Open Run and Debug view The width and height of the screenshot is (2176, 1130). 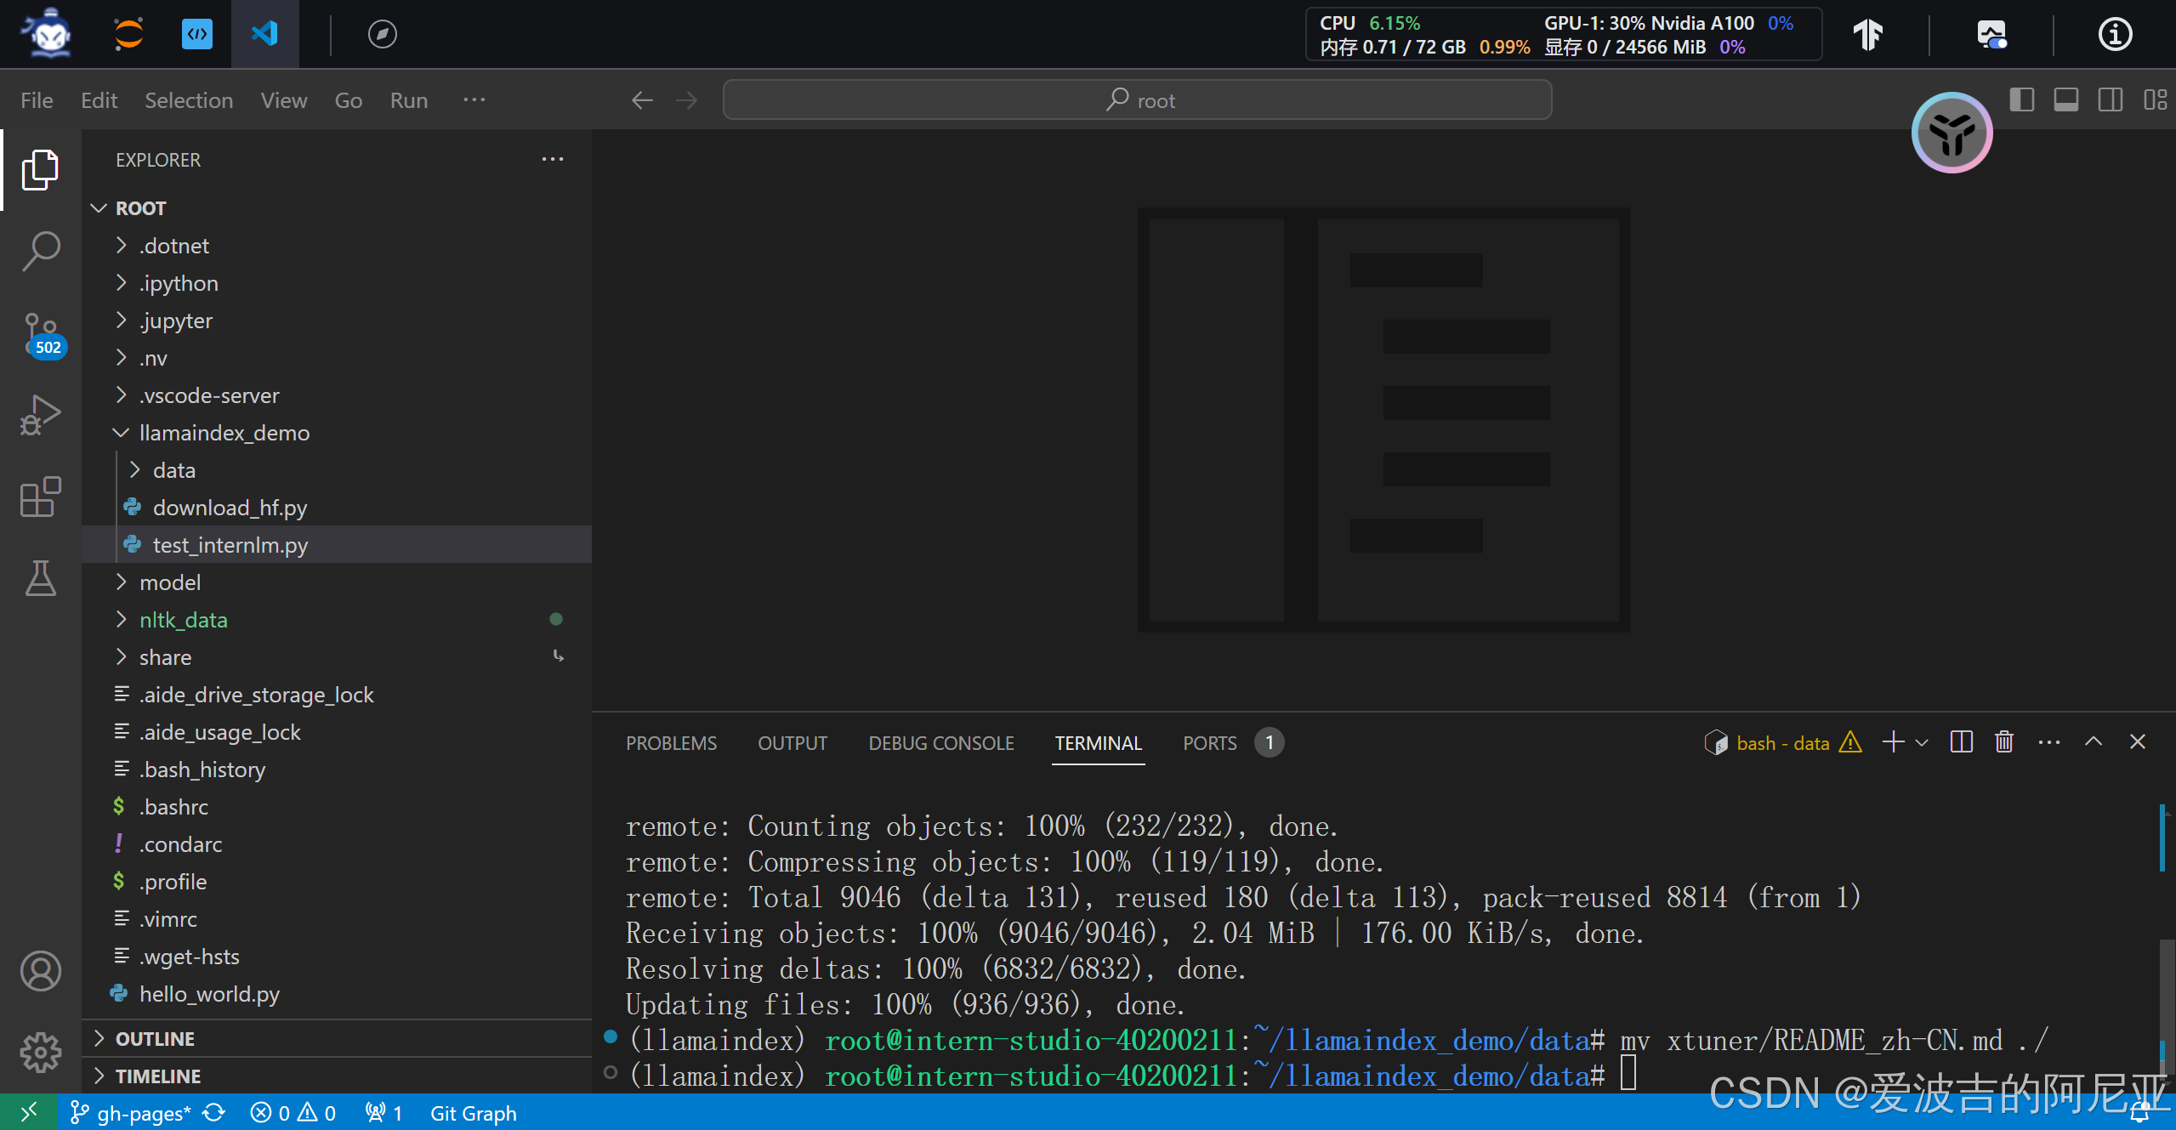coord(40,416)
